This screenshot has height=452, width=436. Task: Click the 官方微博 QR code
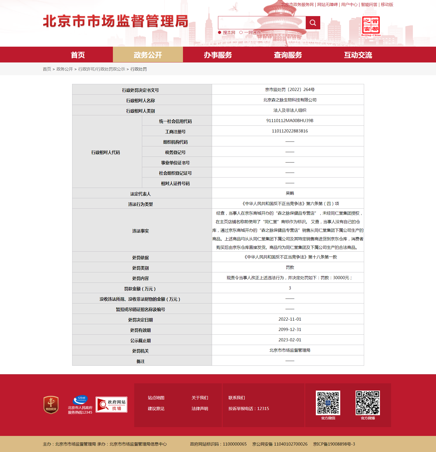pos(368,403)
